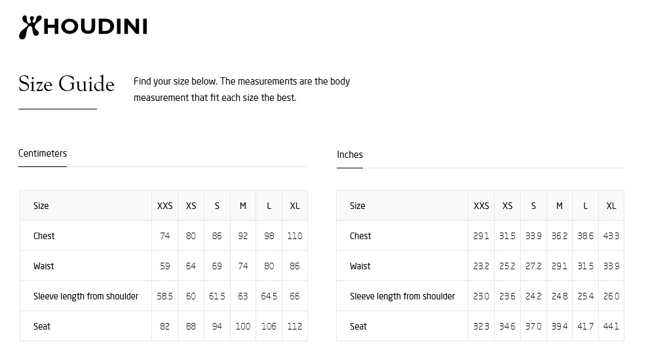Click the seat value 44.1 in Inches table
The height and width of the screenshot is (359, 648).
(611, 326)
